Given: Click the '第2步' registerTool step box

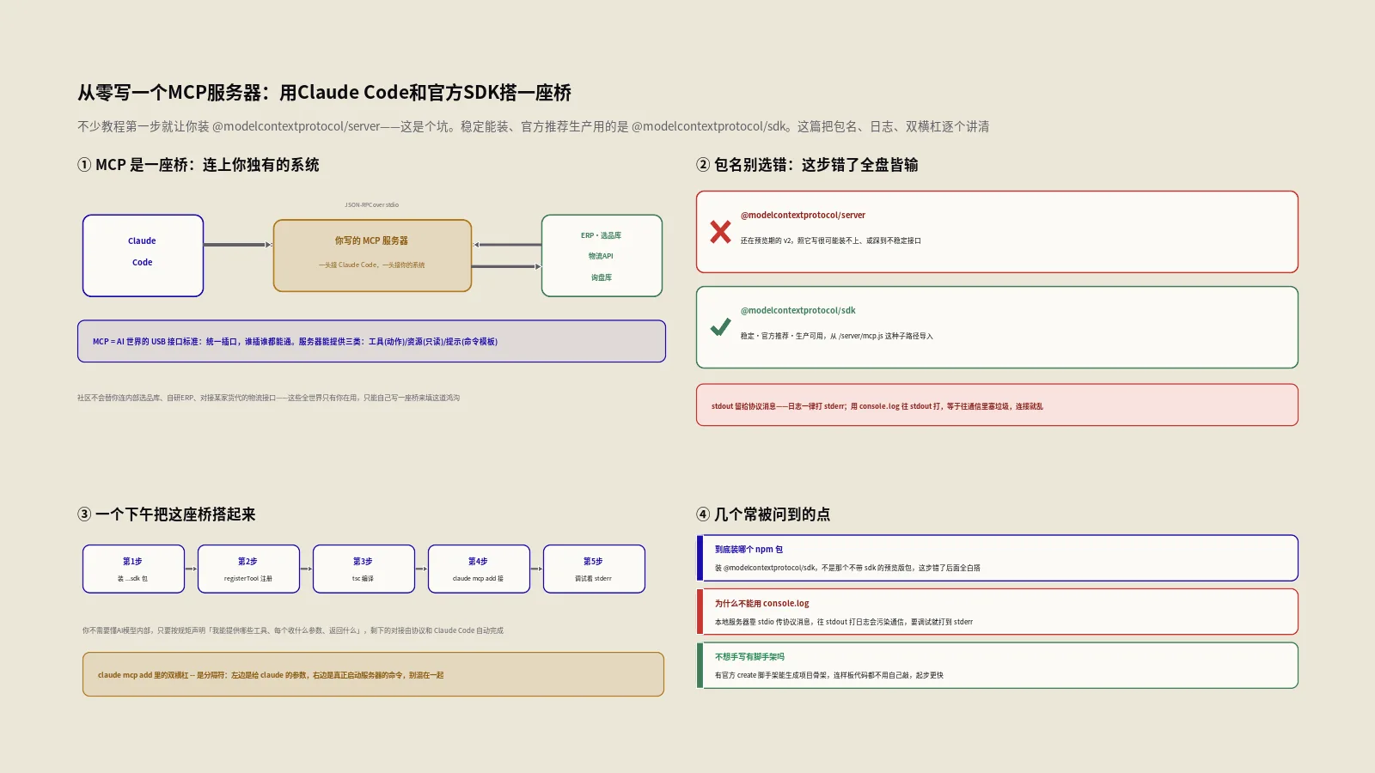Looking at the screenshot, I should (248, 569).
